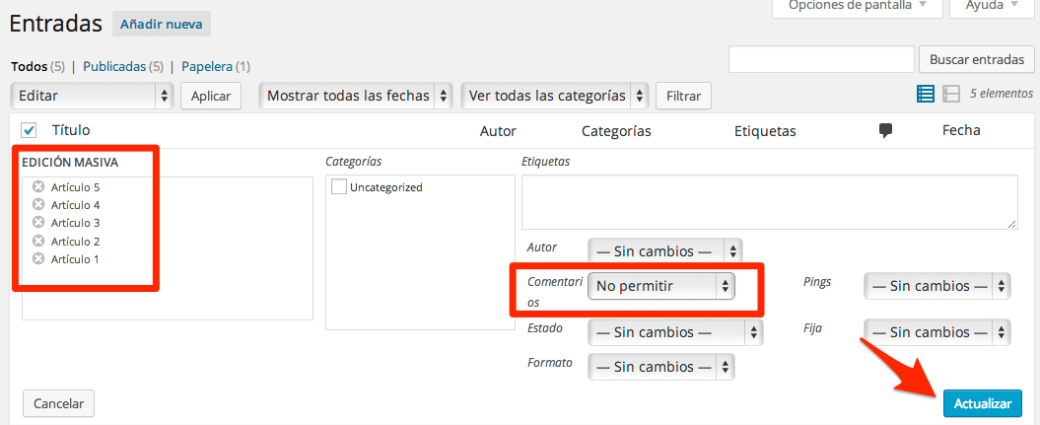1040x425 pixels.
Task: Remove Artículo 2 from bulk edit
Action: (x=38, y=241)
